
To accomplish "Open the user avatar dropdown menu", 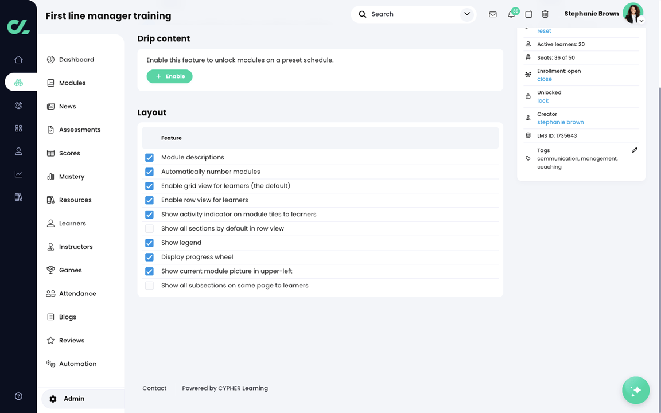I will (x=641, y=20).
